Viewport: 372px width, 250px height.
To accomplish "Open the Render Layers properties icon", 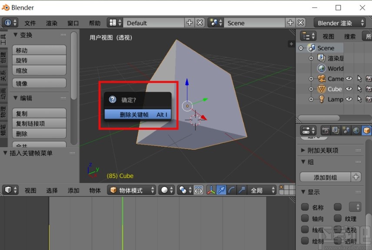I will tap(335, 130).
